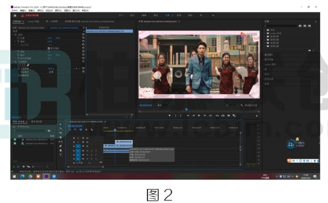
Task: Pick free draw bezier mask pen
Action: coord(28,65)
